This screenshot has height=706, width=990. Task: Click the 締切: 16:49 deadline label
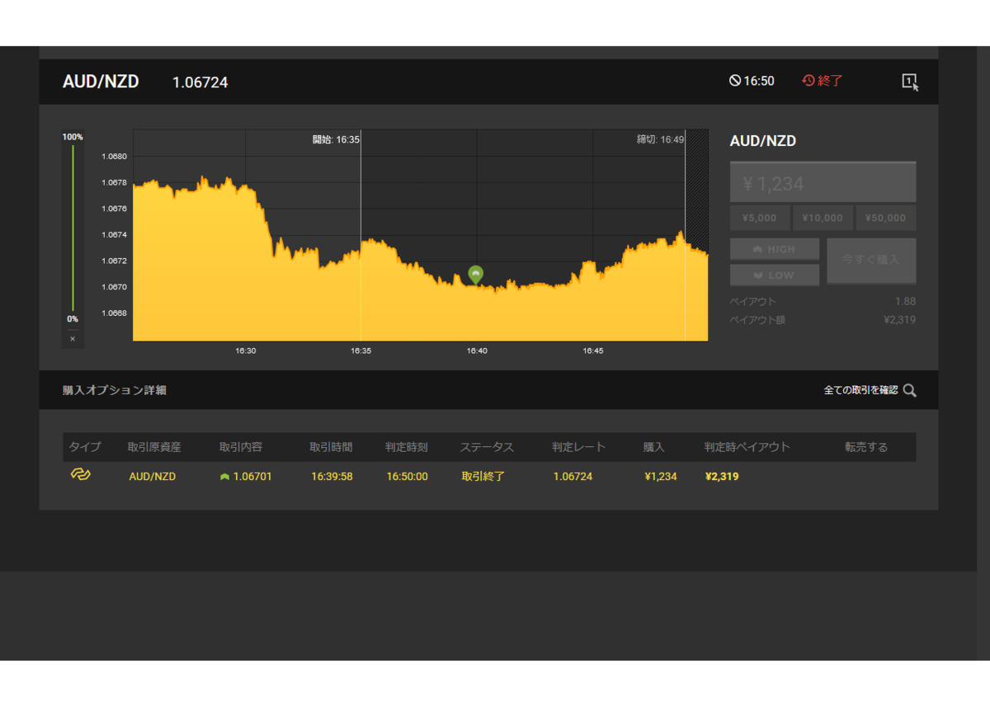[x=660, y=139]
